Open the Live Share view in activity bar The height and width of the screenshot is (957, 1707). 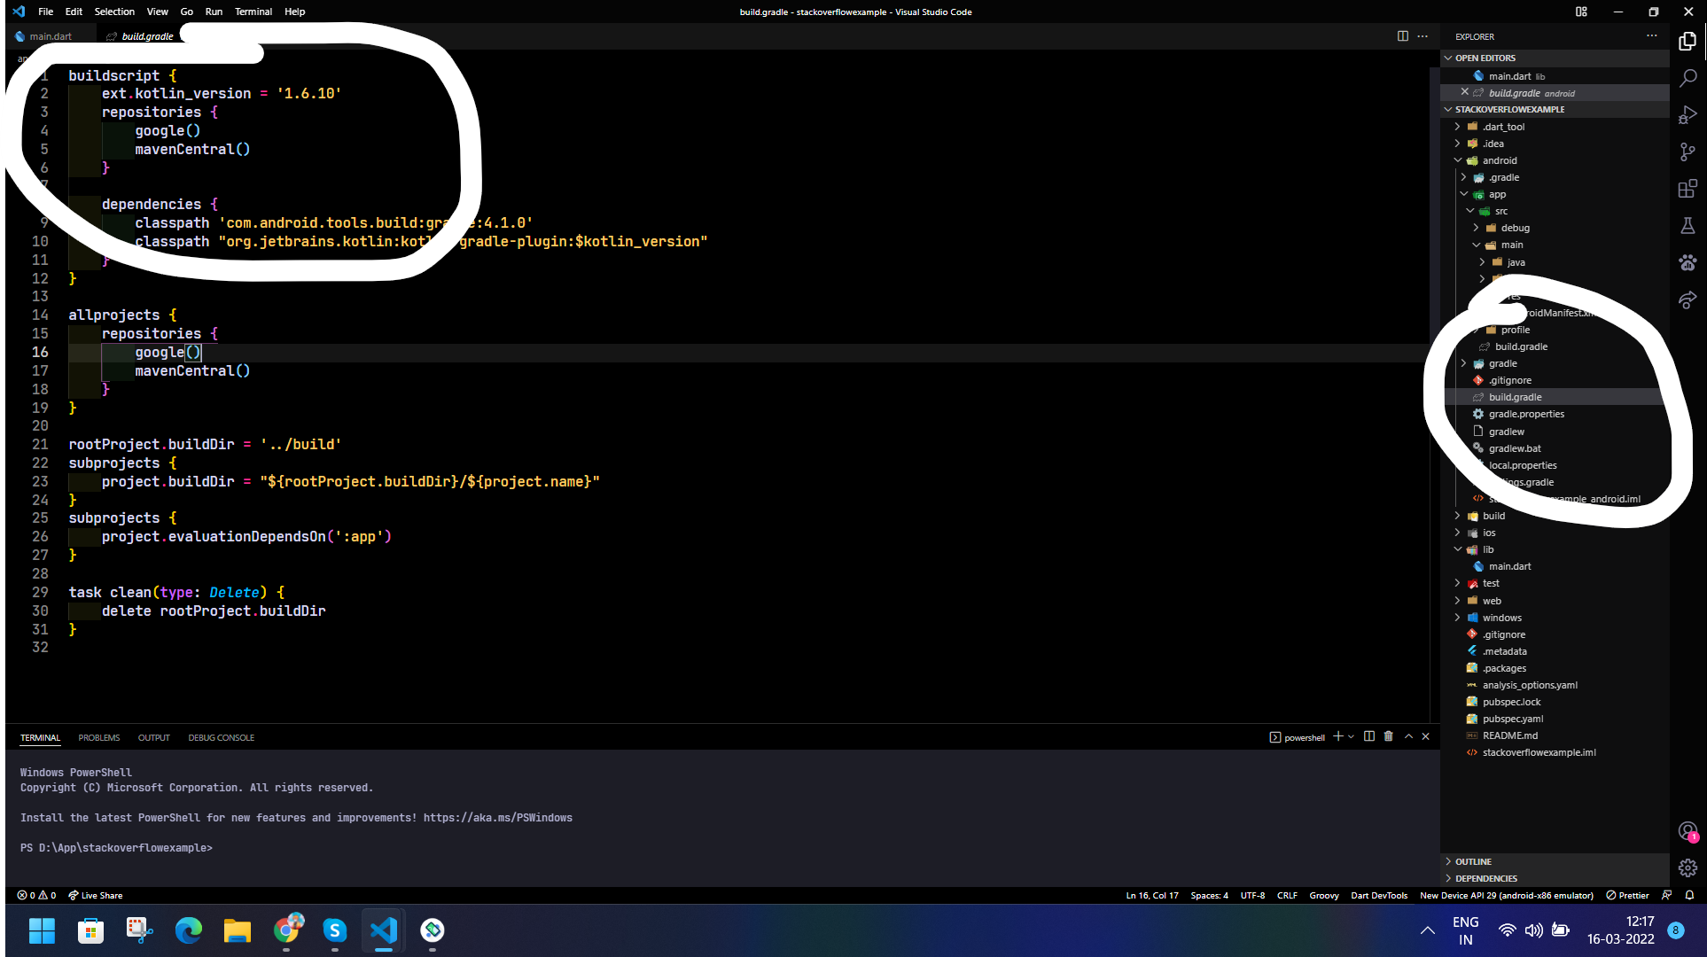[x=1688, y=300]
